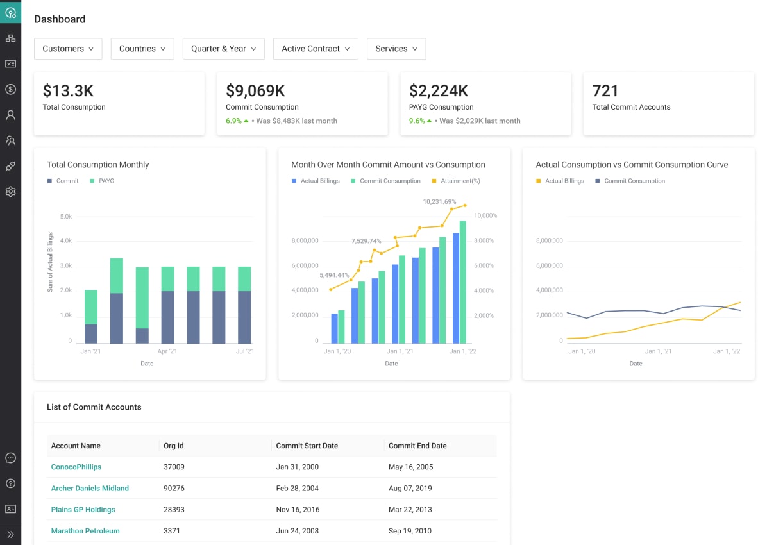The image size is (767, 545).
Task: Open the dollar billing icon in sidebar
Action: point(10,90)
